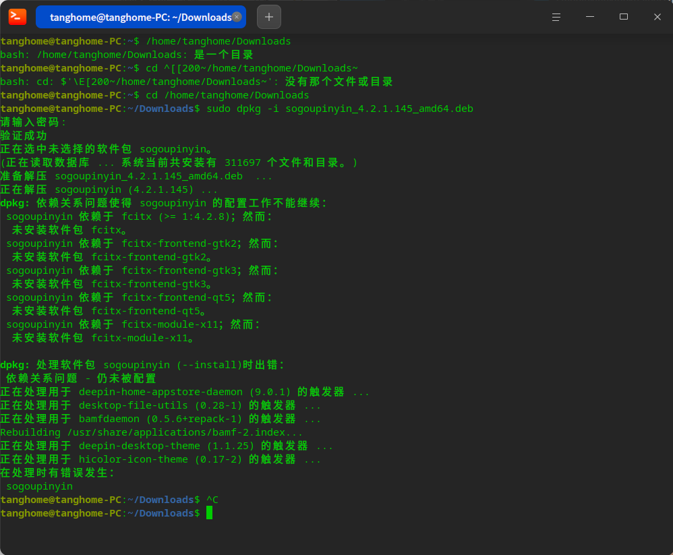The image size is (673, 555).
Task: Click the 'deepin-home-appstore-daemon (9.0.1)' trigger line
Action: click(x=185, y=392)
